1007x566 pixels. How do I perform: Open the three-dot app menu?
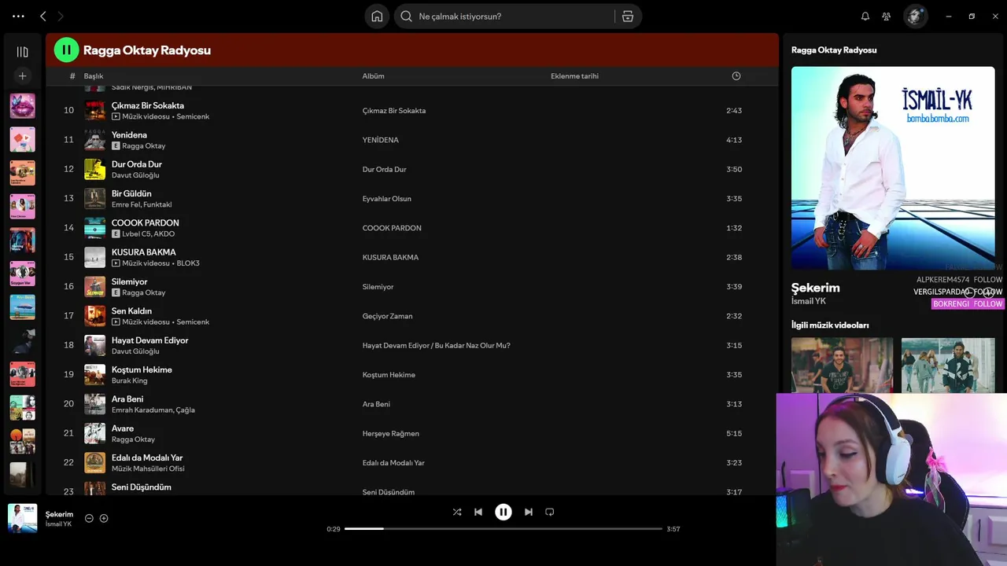(18, 16)
